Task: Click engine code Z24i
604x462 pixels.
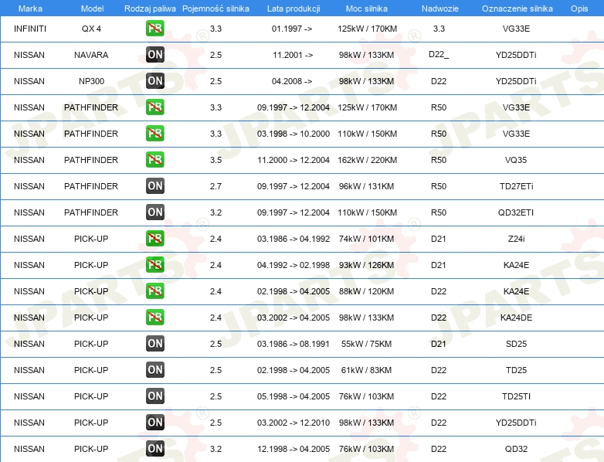Action: 516,239
